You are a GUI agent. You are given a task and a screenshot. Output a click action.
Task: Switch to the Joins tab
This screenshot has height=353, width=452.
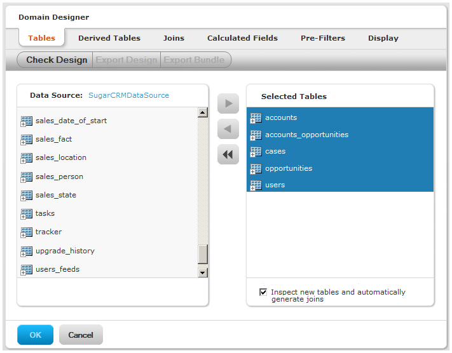[x=174, y=38]
